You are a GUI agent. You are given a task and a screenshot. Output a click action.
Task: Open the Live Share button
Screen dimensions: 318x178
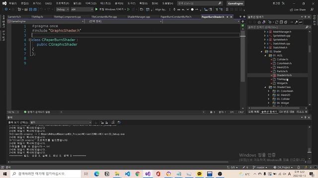[298, 9]
